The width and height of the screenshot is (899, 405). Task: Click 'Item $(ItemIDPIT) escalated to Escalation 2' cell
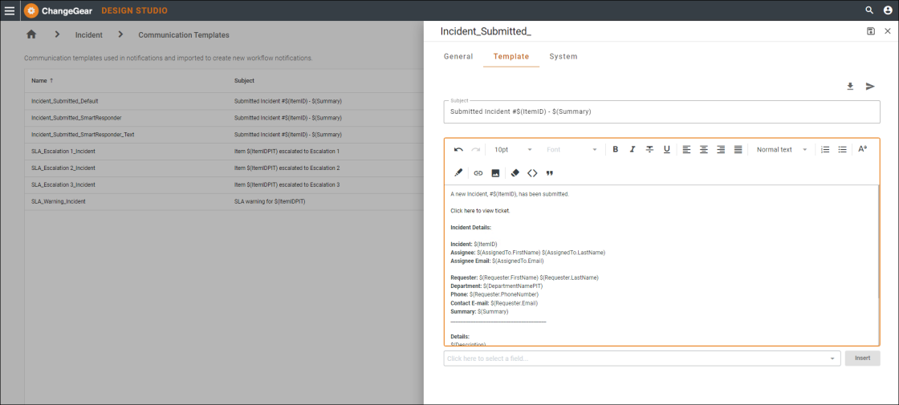pos(287,168)
